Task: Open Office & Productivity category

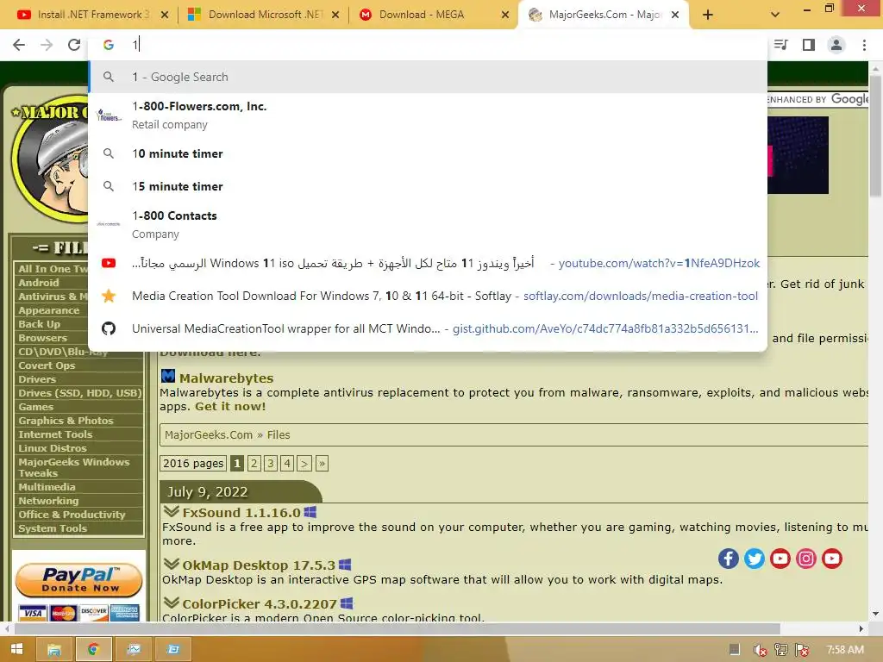Action: [x=72, y=515]
